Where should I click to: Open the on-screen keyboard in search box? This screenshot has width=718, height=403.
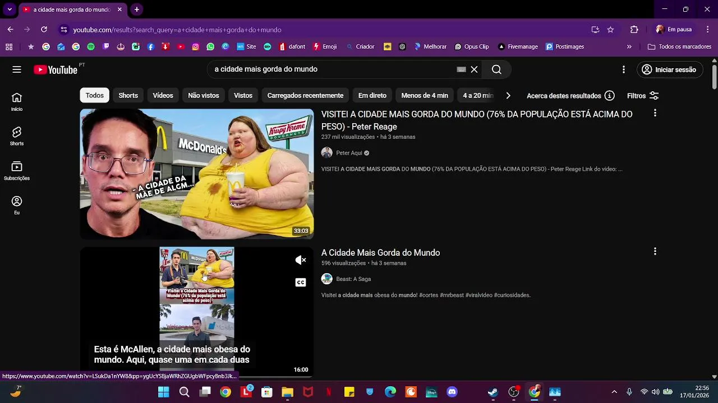click(x=461, y=69)
